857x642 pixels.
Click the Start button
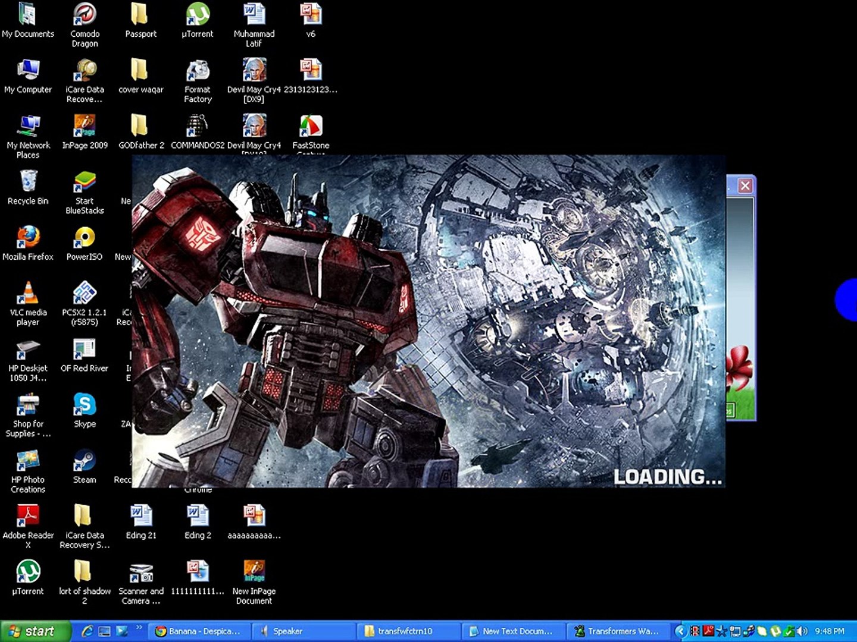point(35,631)
